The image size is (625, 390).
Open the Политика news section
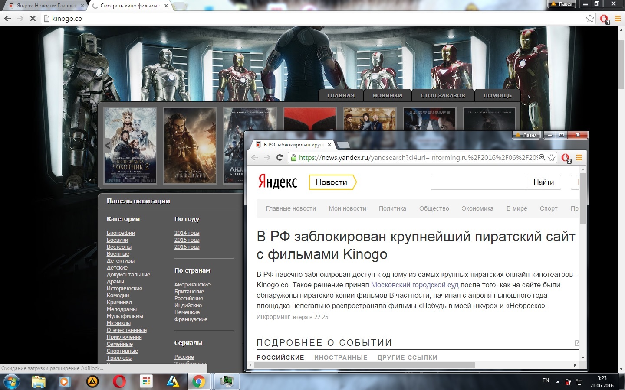[x=392, y=208]
